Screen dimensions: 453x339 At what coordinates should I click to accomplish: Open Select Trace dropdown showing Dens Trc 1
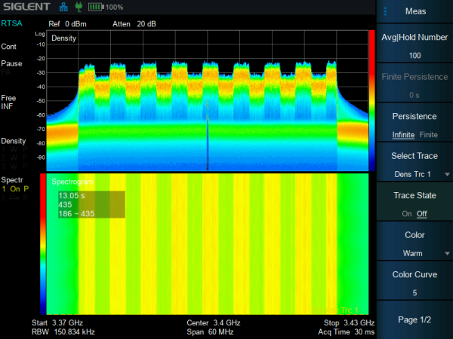414,174
